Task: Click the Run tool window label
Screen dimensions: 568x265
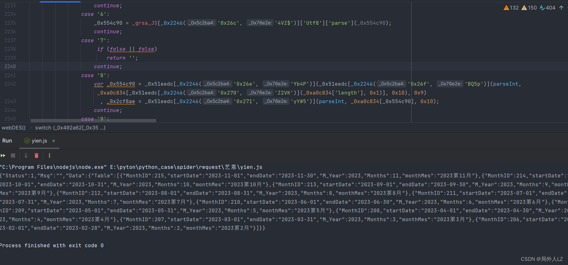Action: (x=7, y=141)
